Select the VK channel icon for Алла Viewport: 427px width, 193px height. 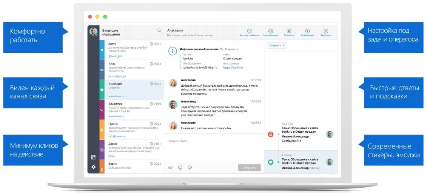[x=102, y=70]
